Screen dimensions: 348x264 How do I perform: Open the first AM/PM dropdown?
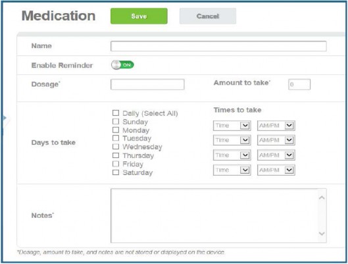point(276,126)
